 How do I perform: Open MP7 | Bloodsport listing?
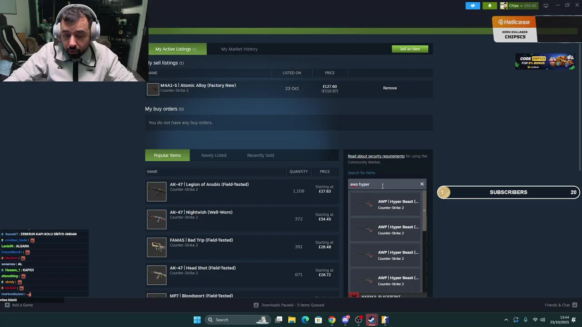coord(201,296)
